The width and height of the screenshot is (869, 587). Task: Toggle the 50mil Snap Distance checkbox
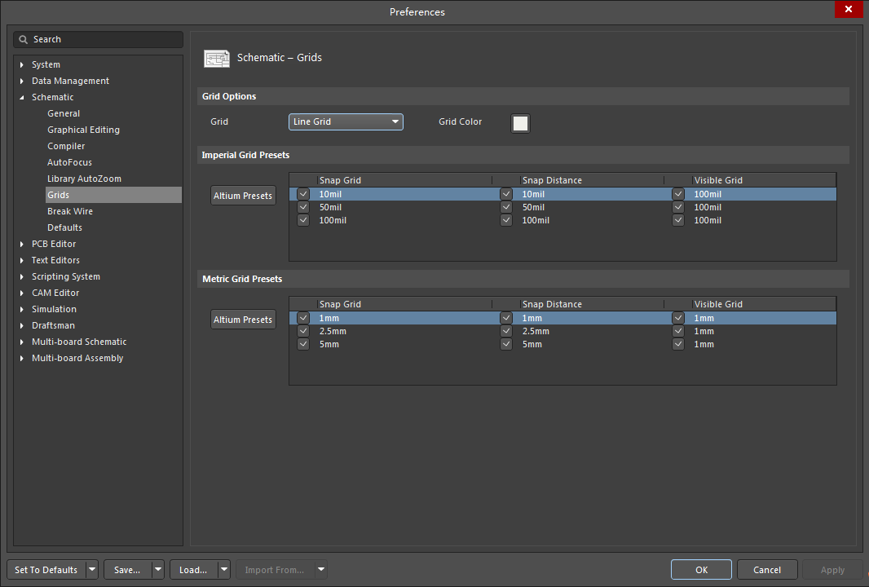pyautogui.click(x=506, y=207)
